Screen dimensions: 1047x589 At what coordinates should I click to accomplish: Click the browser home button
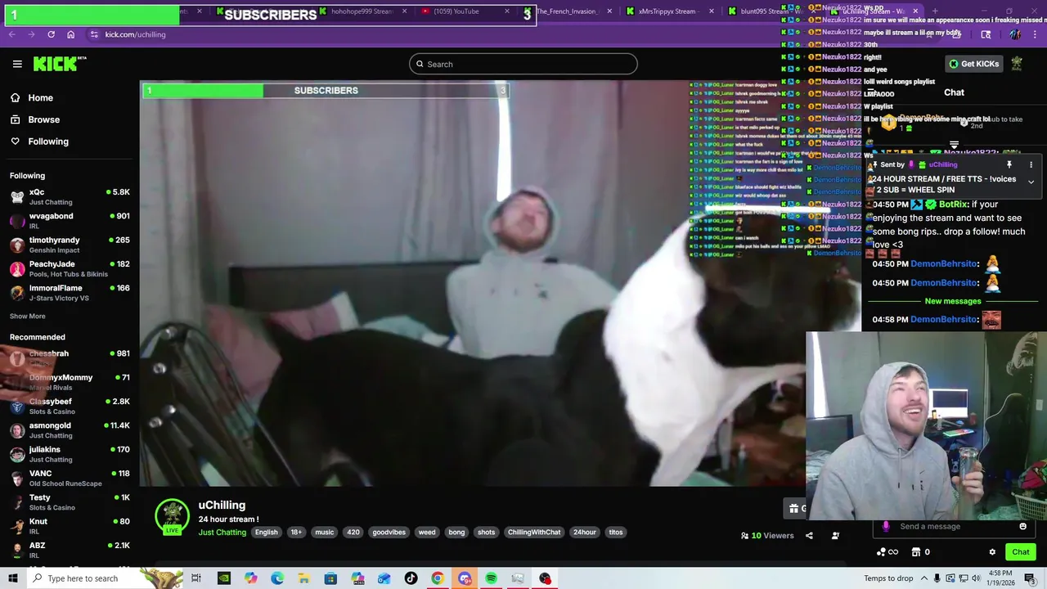[x=70, y=34]
